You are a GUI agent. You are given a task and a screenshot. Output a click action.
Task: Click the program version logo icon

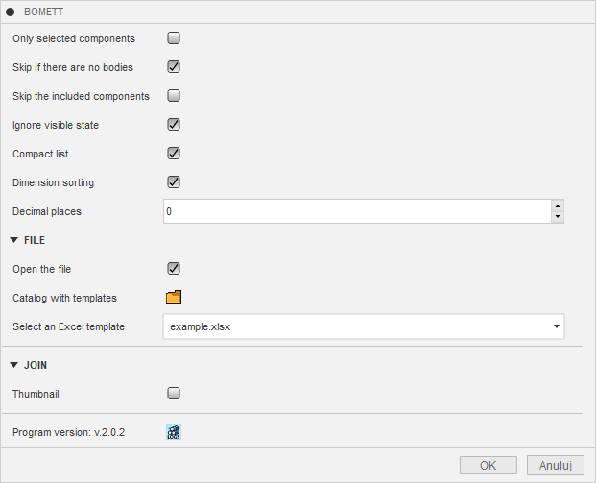point(174,432)
